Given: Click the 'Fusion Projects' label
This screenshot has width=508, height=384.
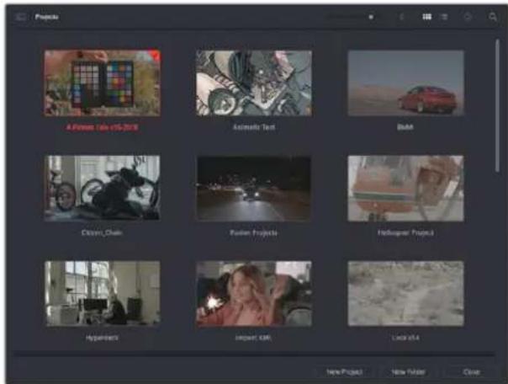Looking at the screenshot, I should click(254, 232).
